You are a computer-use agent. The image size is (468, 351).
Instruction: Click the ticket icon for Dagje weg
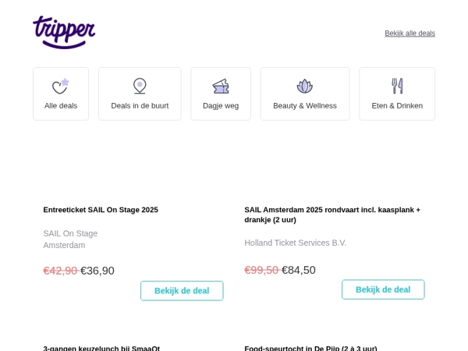pos(221,87)
